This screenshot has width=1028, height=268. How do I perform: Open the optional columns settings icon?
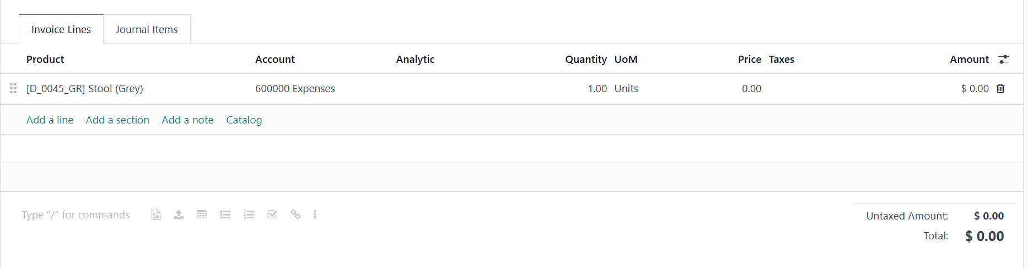pyautogui.click(x=1004, y=59)
